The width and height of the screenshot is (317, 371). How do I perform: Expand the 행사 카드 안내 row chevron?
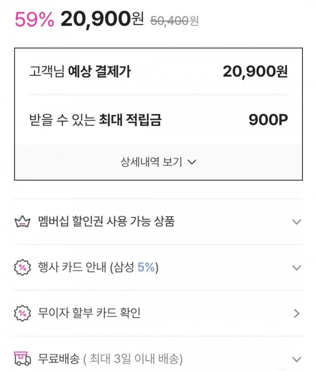(x=297, y=268)
